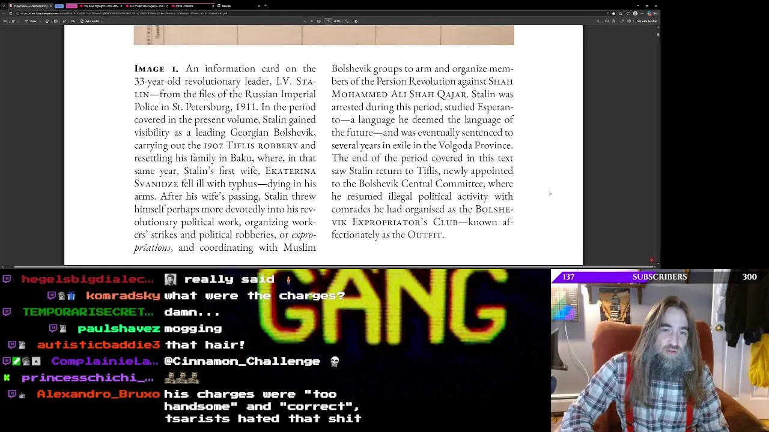Open the PDF table of contents sidebar
Screen dimensions: 769x432
pyautogui.click(x=5, y=21)
